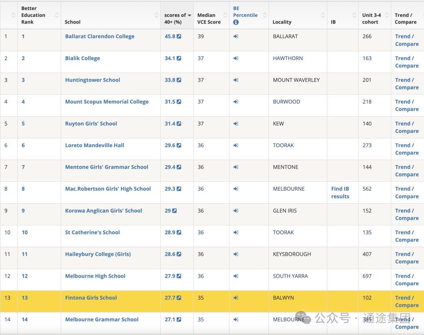Viewport: 424px width, 335px height.
Task: Open score details icon beside 27.7
Action: tap(179, 298)
